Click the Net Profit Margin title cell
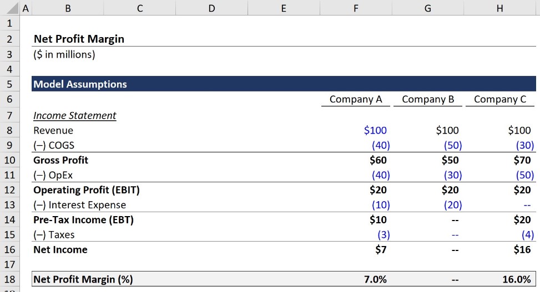This screenshot has height=292, width=540. [79, 39]
